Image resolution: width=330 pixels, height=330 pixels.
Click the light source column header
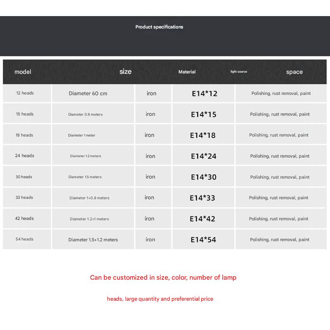[239, 71]
